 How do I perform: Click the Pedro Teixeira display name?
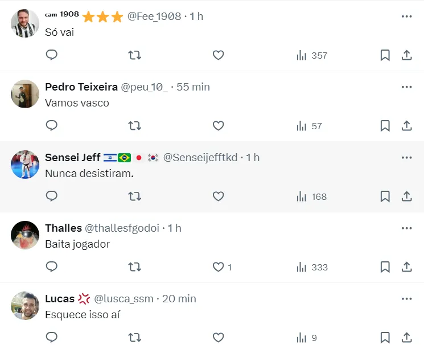pos(81,87)
